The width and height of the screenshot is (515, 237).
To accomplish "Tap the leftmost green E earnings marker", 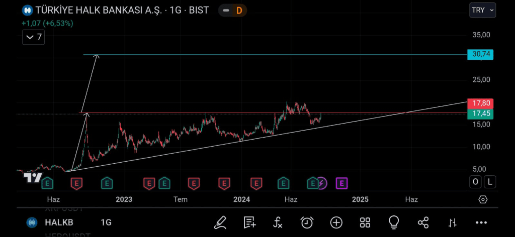I will point(48,183).
